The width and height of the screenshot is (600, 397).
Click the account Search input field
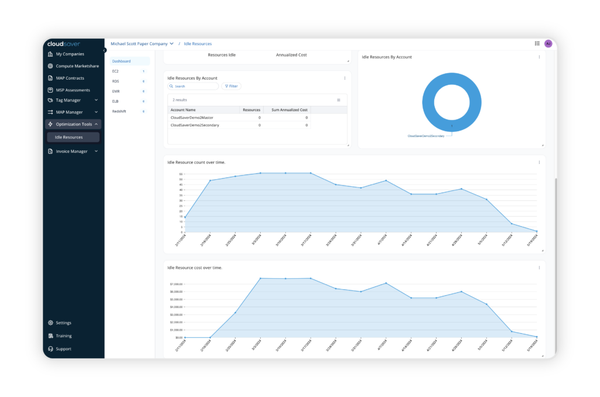point(195,86)
